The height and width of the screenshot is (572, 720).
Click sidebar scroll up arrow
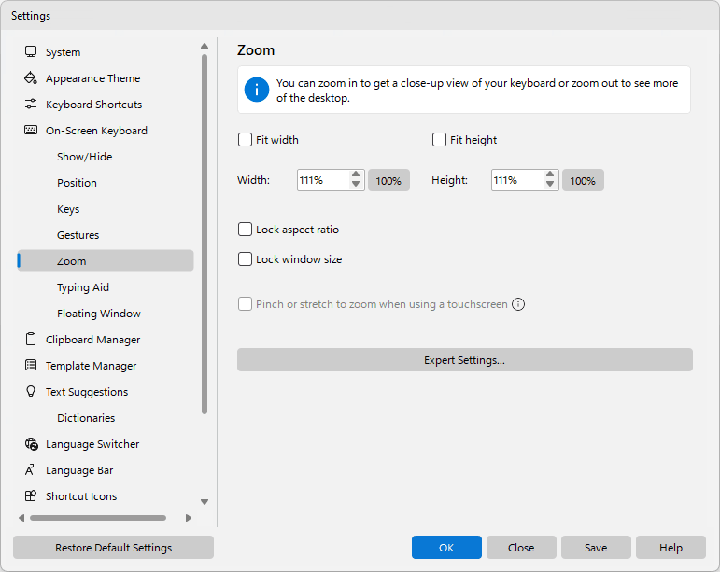click(205, 46)
